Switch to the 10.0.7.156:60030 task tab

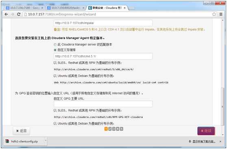coord(66,8)
